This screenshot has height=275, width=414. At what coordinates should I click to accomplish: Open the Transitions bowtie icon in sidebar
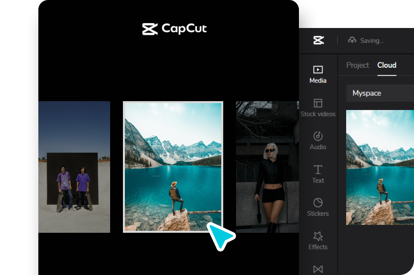coord(318,269)
